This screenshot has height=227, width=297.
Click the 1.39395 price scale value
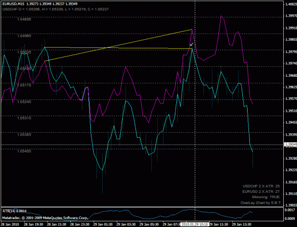291,135
